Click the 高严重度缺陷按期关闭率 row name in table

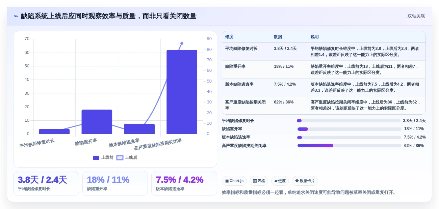click(x=246, y=105)
